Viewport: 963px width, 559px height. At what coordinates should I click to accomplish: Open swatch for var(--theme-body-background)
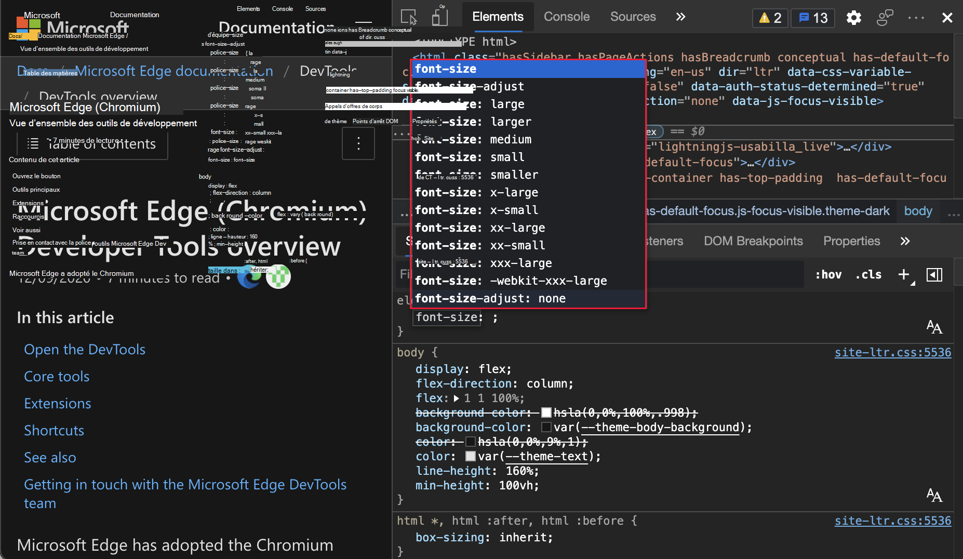(546, 427)
